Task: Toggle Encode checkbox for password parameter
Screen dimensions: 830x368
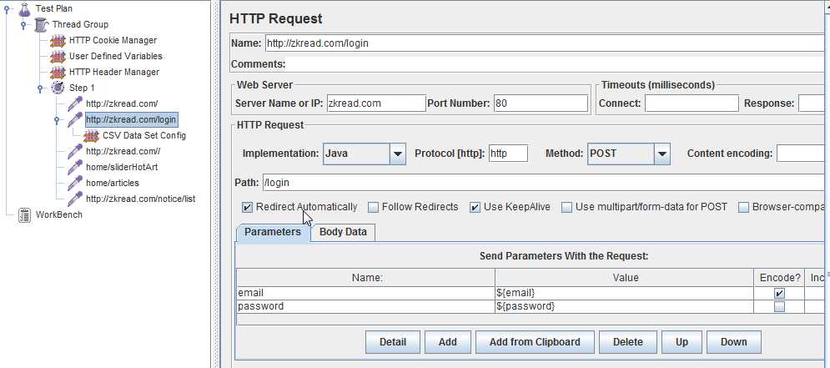Action: [779, 306]
